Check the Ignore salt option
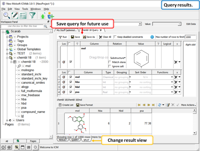This screenshot has height=151, width=200. pyautogui.click(x=110, y=66)
